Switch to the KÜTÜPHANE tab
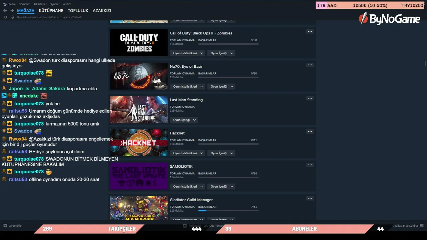 51,11
